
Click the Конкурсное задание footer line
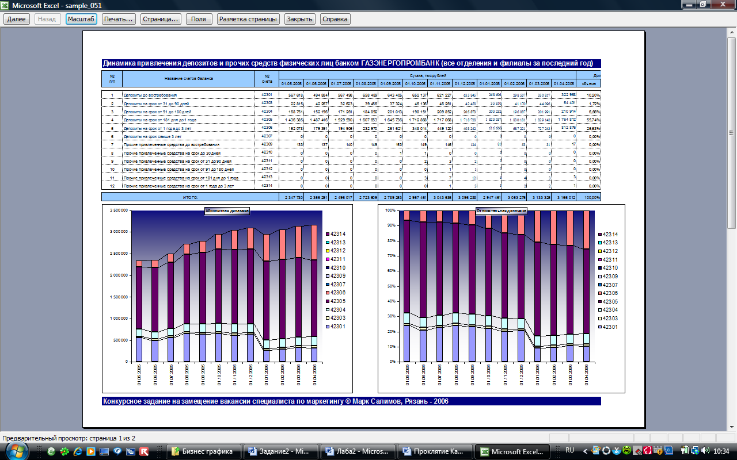351,401
